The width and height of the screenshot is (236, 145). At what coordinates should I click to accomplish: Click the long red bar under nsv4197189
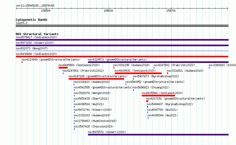tap(96, 79)
